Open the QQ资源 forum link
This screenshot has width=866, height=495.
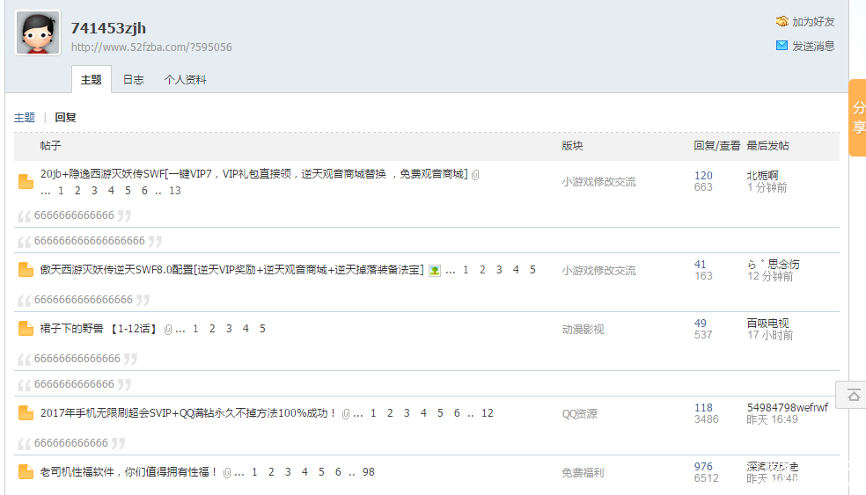pyautogui.click(x=579, y=414)
